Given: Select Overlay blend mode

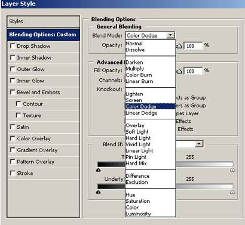Looking at the screenshot, I should [150, 125].
